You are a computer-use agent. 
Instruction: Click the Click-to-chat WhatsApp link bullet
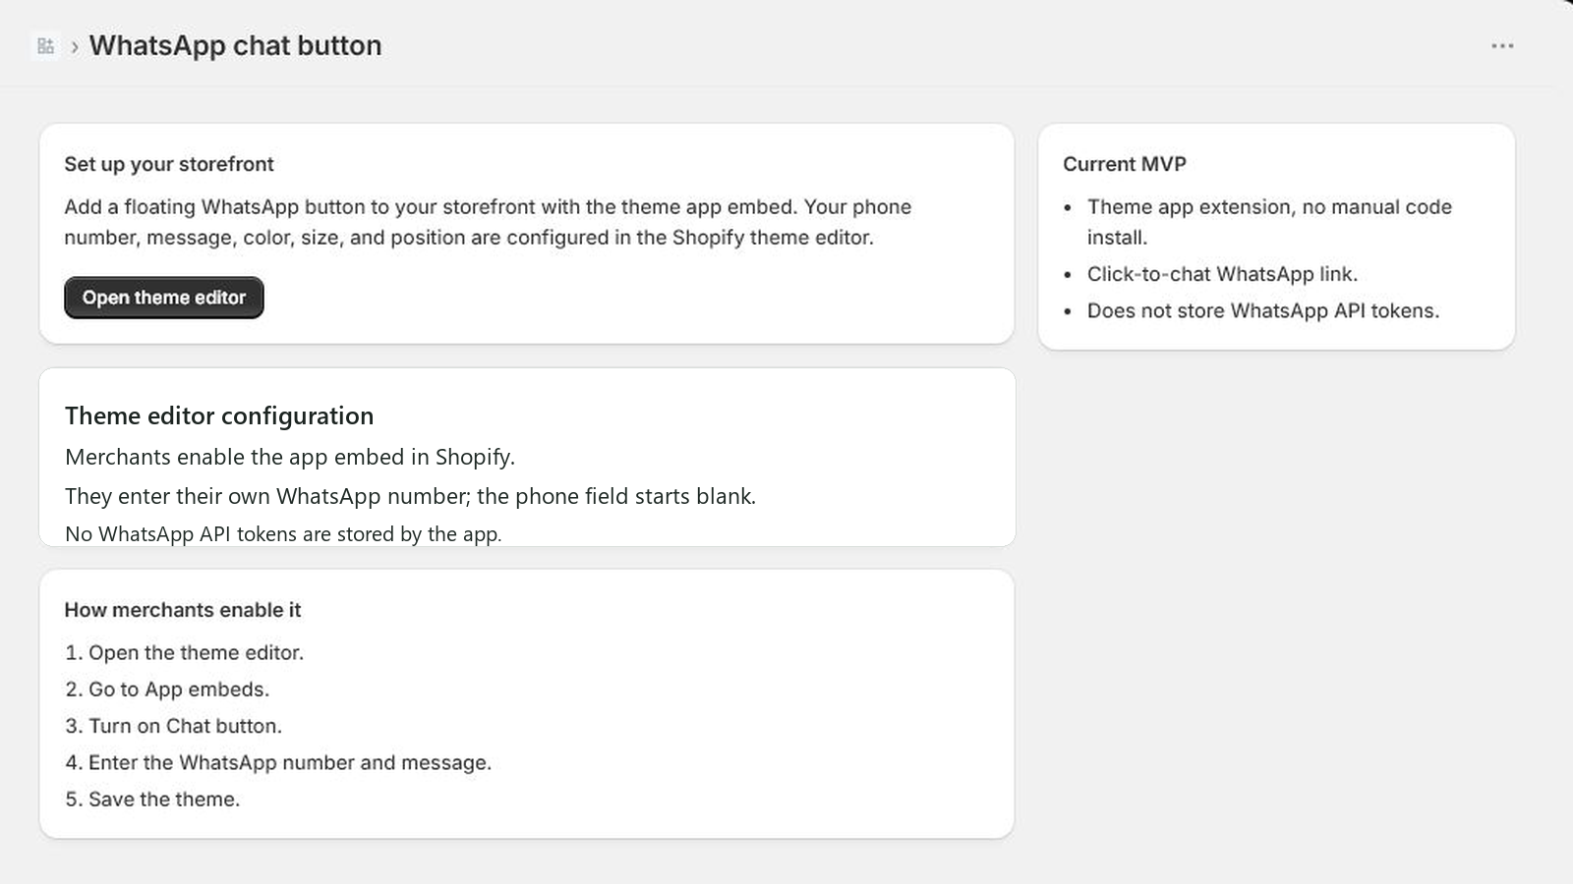[1222, 274]
